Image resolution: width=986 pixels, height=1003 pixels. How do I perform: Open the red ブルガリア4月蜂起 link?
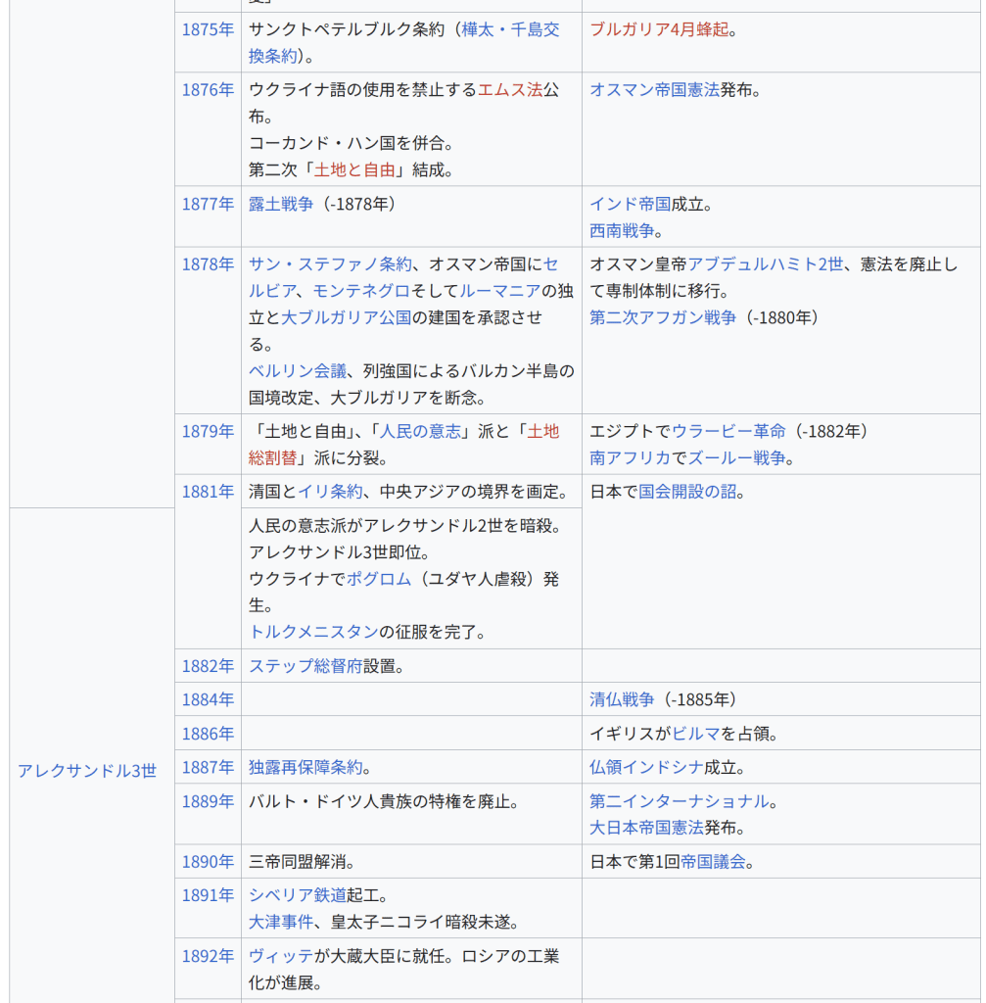[659, 29]
